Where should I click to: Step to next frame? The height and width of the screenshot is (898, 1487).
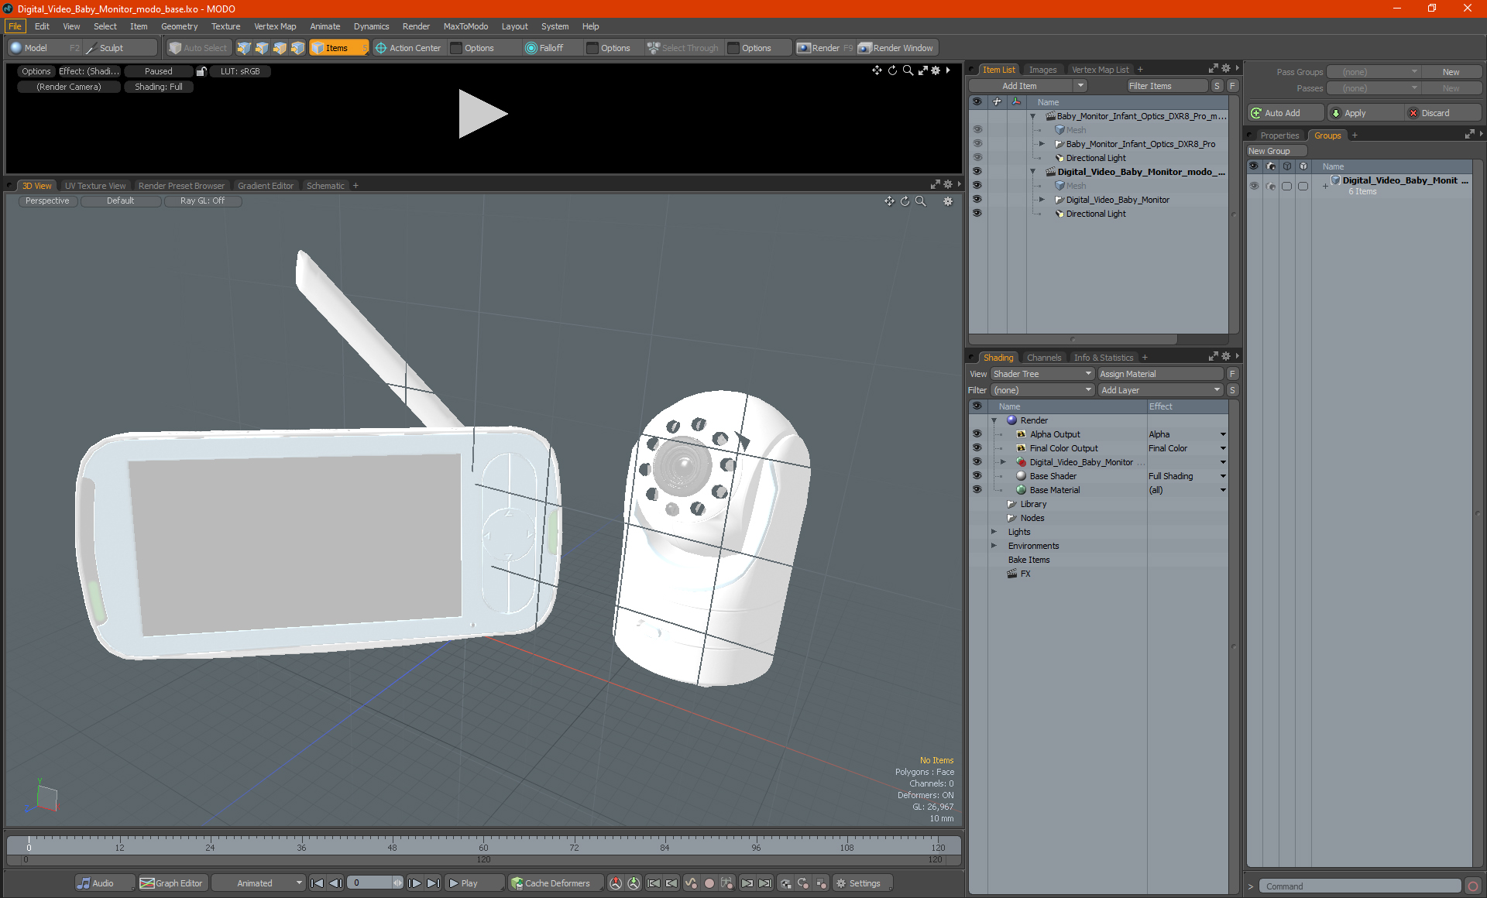(415, 883)
